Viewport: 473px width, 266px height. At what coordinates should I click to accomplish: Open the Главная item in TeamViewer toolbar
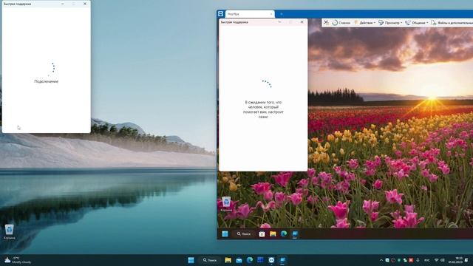(341, 23)
